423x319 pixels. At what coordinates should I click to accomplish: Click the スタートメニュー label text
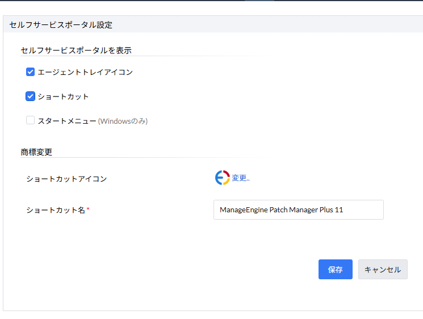66,121
